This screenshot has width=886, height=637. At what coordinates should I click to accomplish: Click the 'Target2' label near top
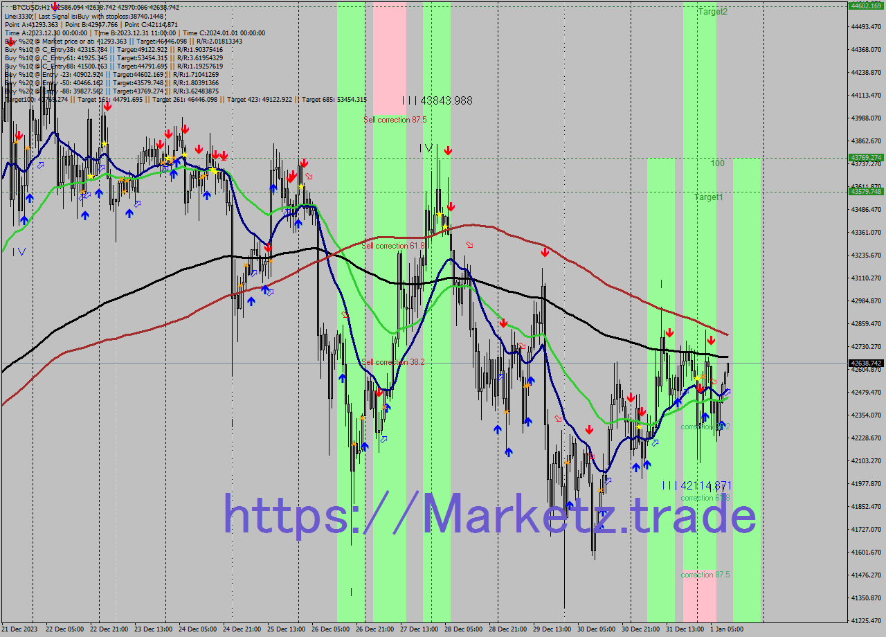tap(713, 12)
